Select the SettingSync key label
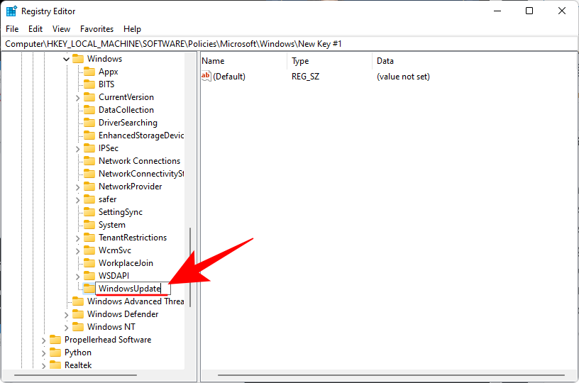 point(121,212)
